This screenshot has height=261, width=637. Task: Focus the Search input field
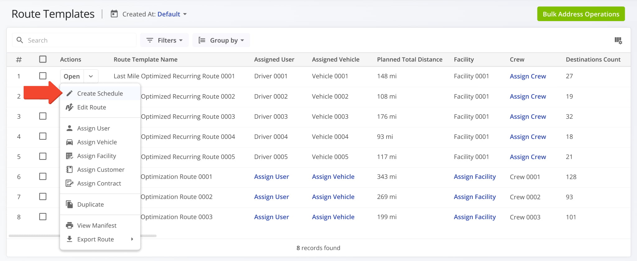(74, 40)
